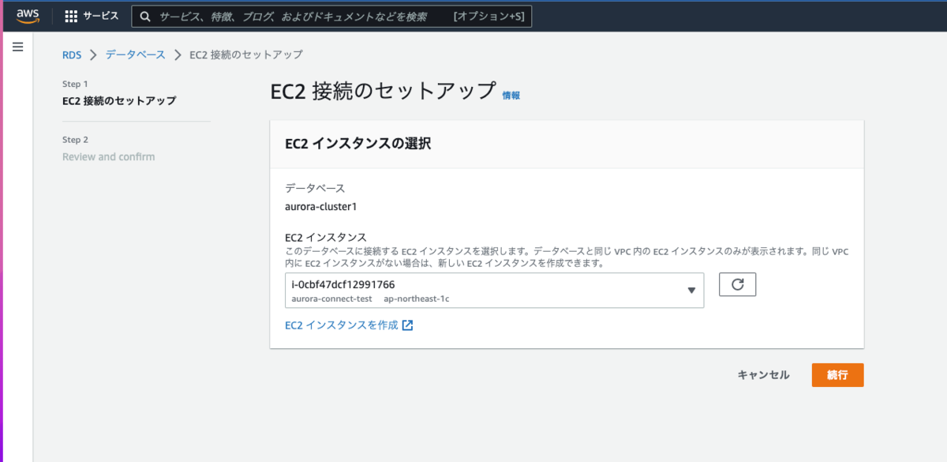This screenshot has height=462, width=947.
Task: Click the external link icon beside EC2 インスタンスを作成
Action: coord(408,325)
